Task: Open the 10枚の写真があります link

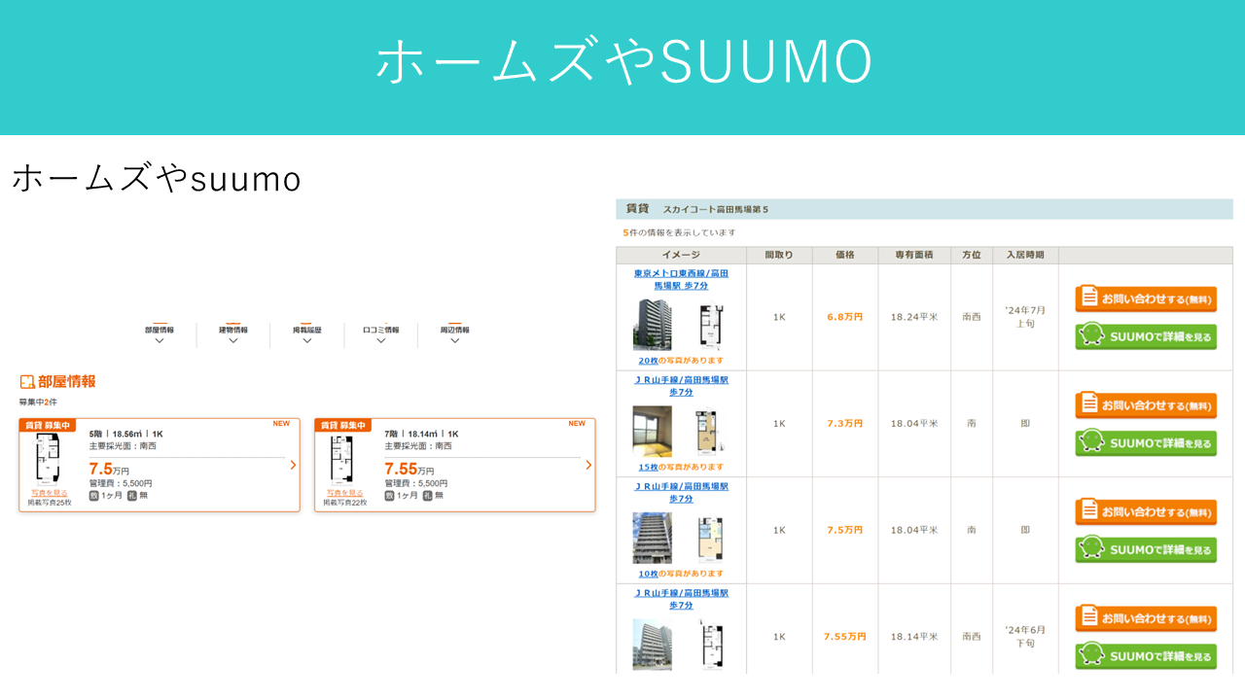Action: point(681,574)
